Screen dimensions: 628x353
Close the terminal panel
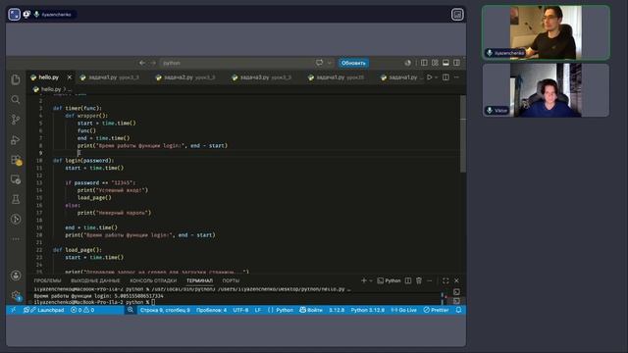tap(456, 280)
